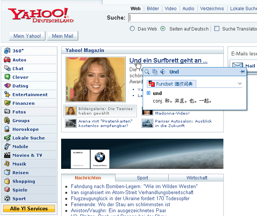Click the Shopping bag icon
The width and height of the screenshot is (257, 216).
(x=7, y=181)
